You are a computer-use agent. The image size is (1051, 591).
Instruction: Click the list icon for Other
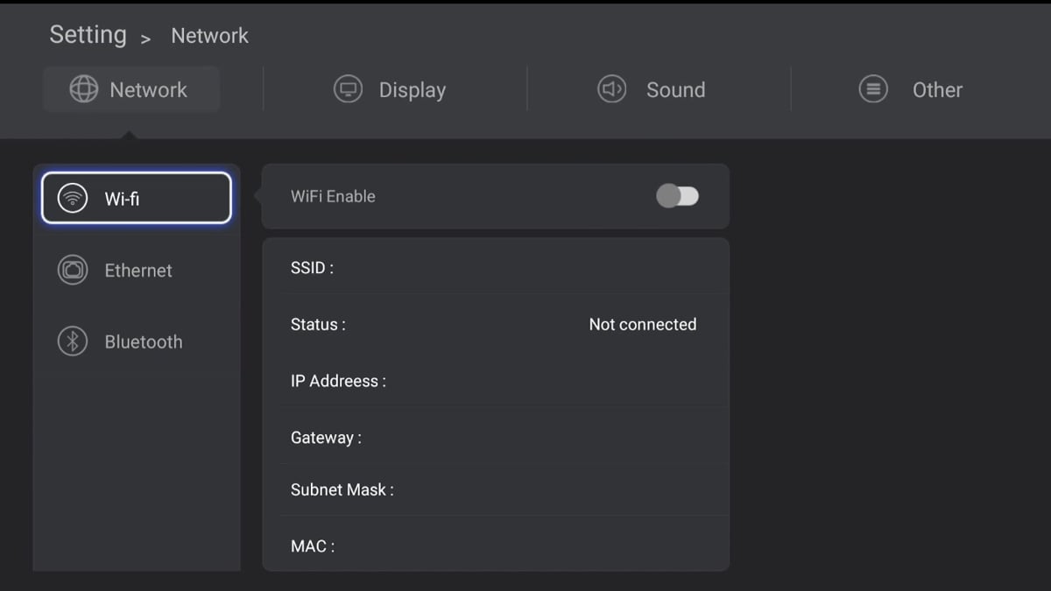click(x=873, y=89)
